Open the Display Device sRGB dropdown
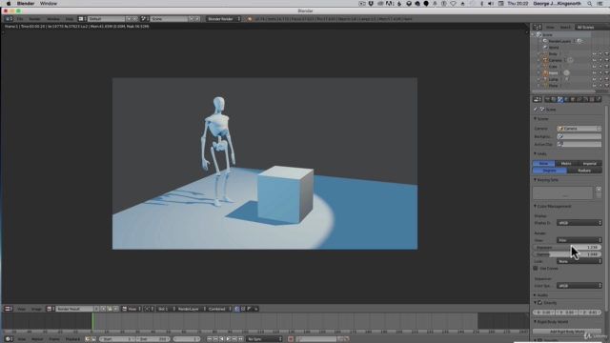610x343 pixels. coord(579,223)
